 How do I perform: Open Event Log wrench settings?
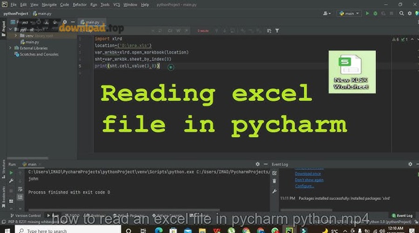274,191
